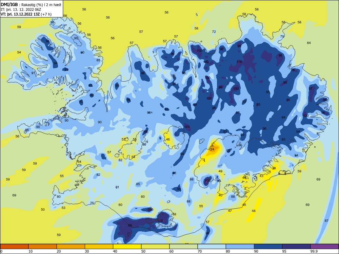The image size is (339, 254).
Task: Click the humidity value '24' on the orange patch
Action: (212, 149)
